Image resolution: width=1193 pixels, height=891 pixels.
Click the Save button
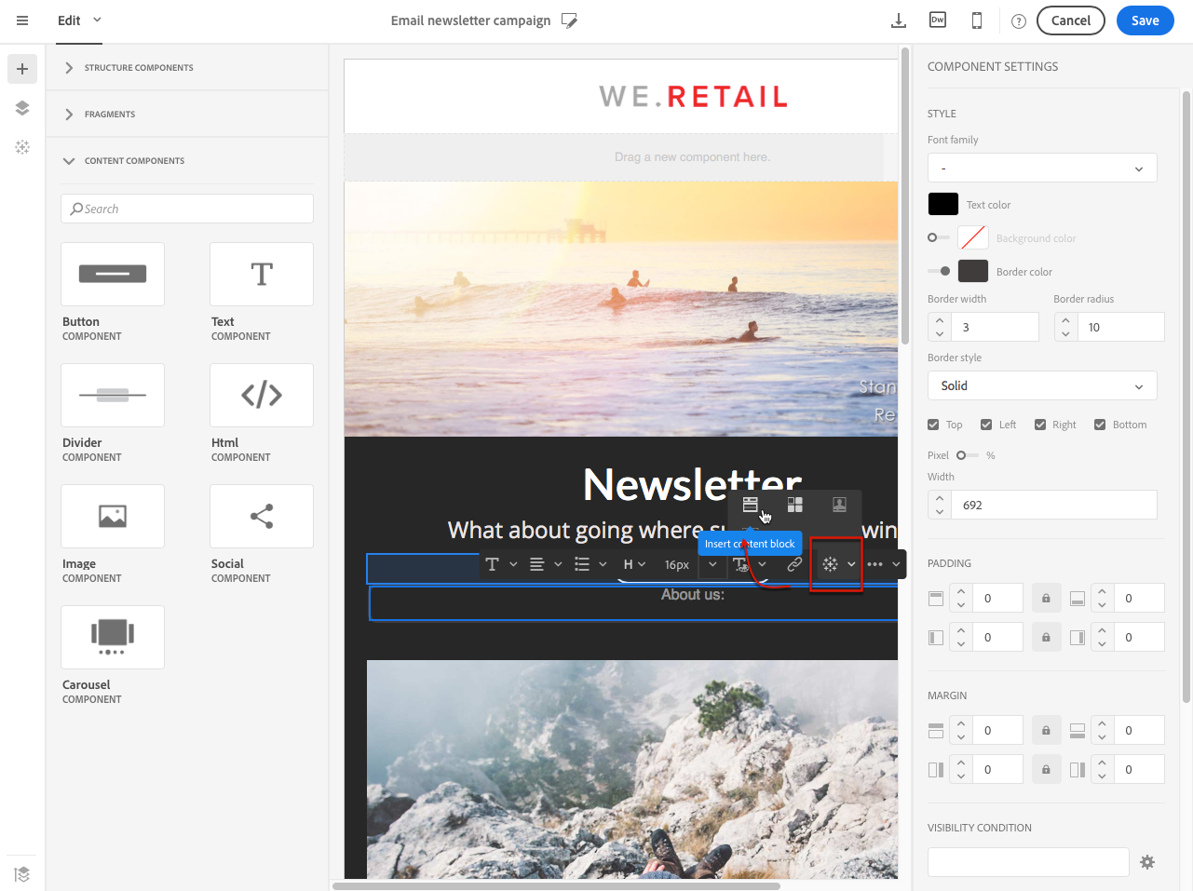pos(1145,20)
